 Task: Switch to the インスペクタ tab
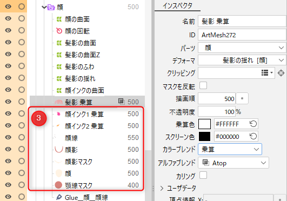(177, 6)
